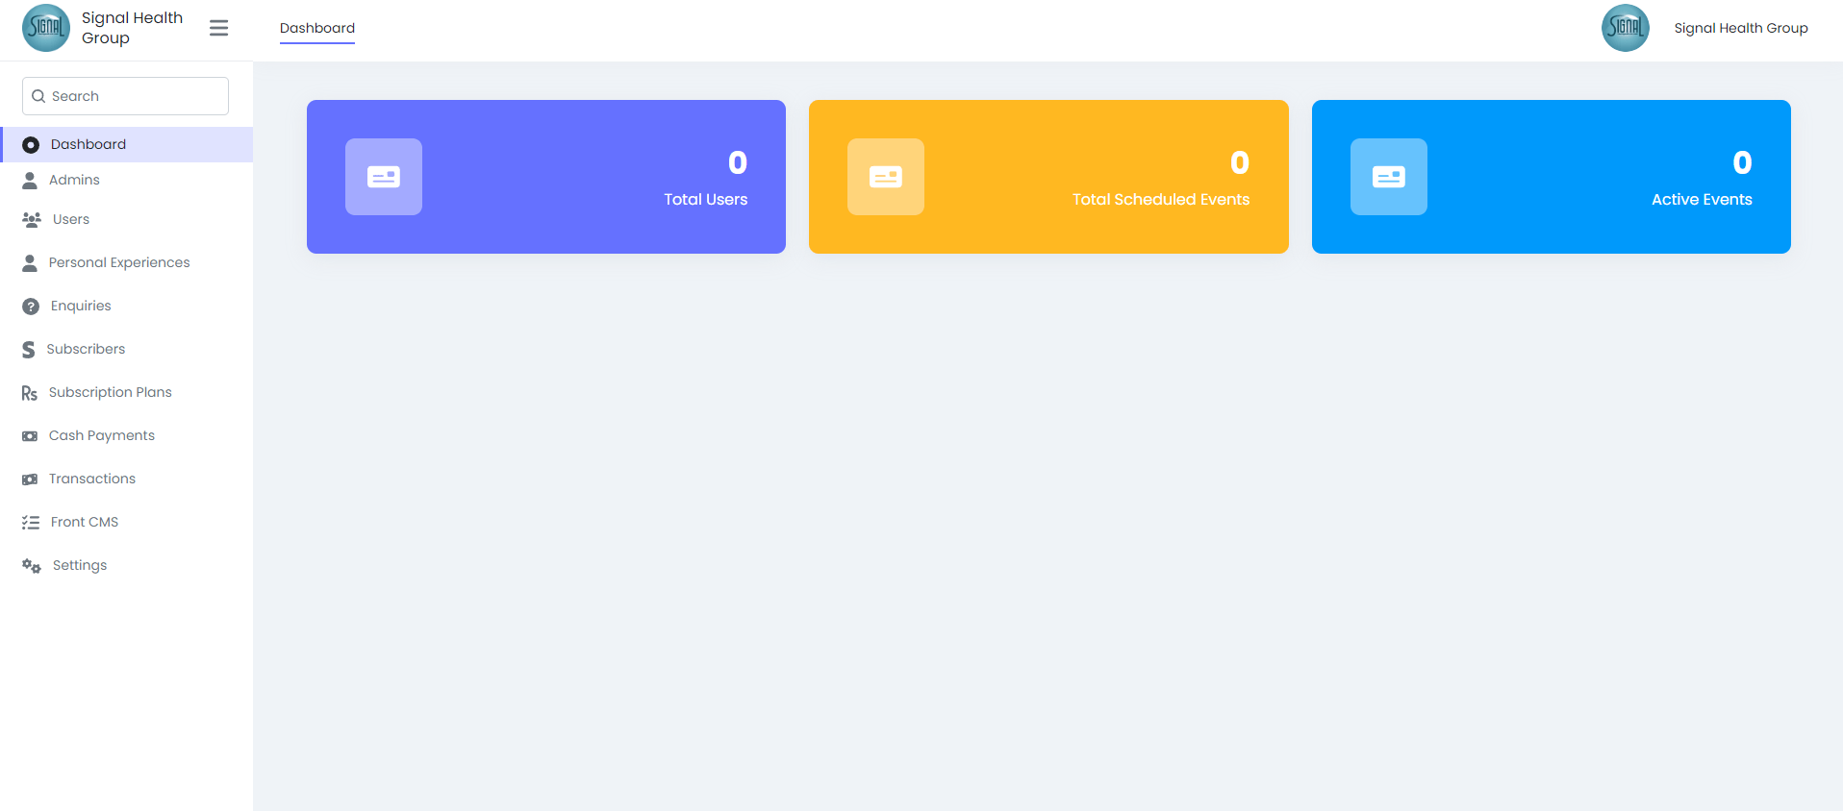Open Personal Experiences in sidebar
Viewport: 1843px width, 811px height.
pos(127,262)
